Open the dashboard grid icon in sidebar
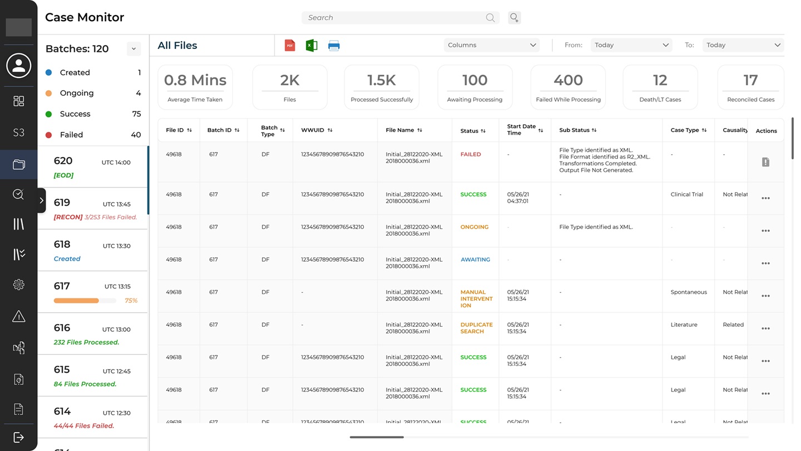 [x=18, y=101]
